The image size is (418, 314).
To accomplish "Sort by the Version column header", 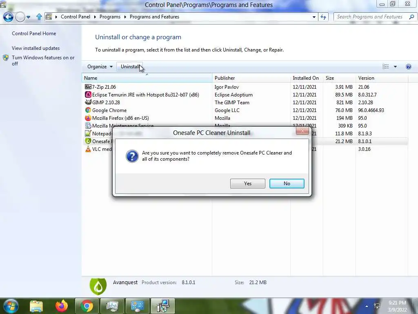I will coord(382,78).
